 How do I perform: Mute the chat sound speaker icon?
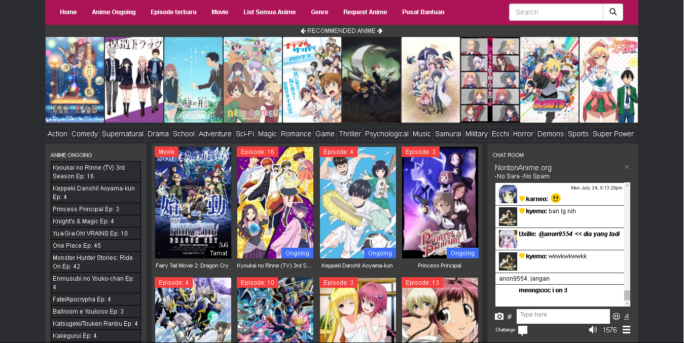[x=593, y=330]
